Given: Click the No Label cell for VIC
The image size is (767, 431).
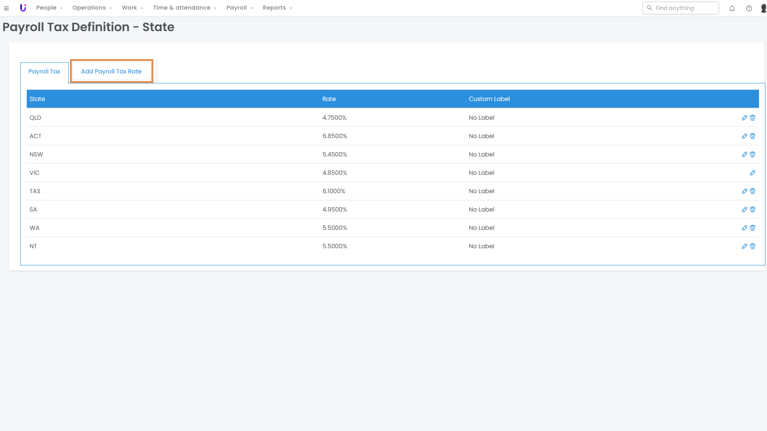Looking at the screenshot, I should 481,173.
